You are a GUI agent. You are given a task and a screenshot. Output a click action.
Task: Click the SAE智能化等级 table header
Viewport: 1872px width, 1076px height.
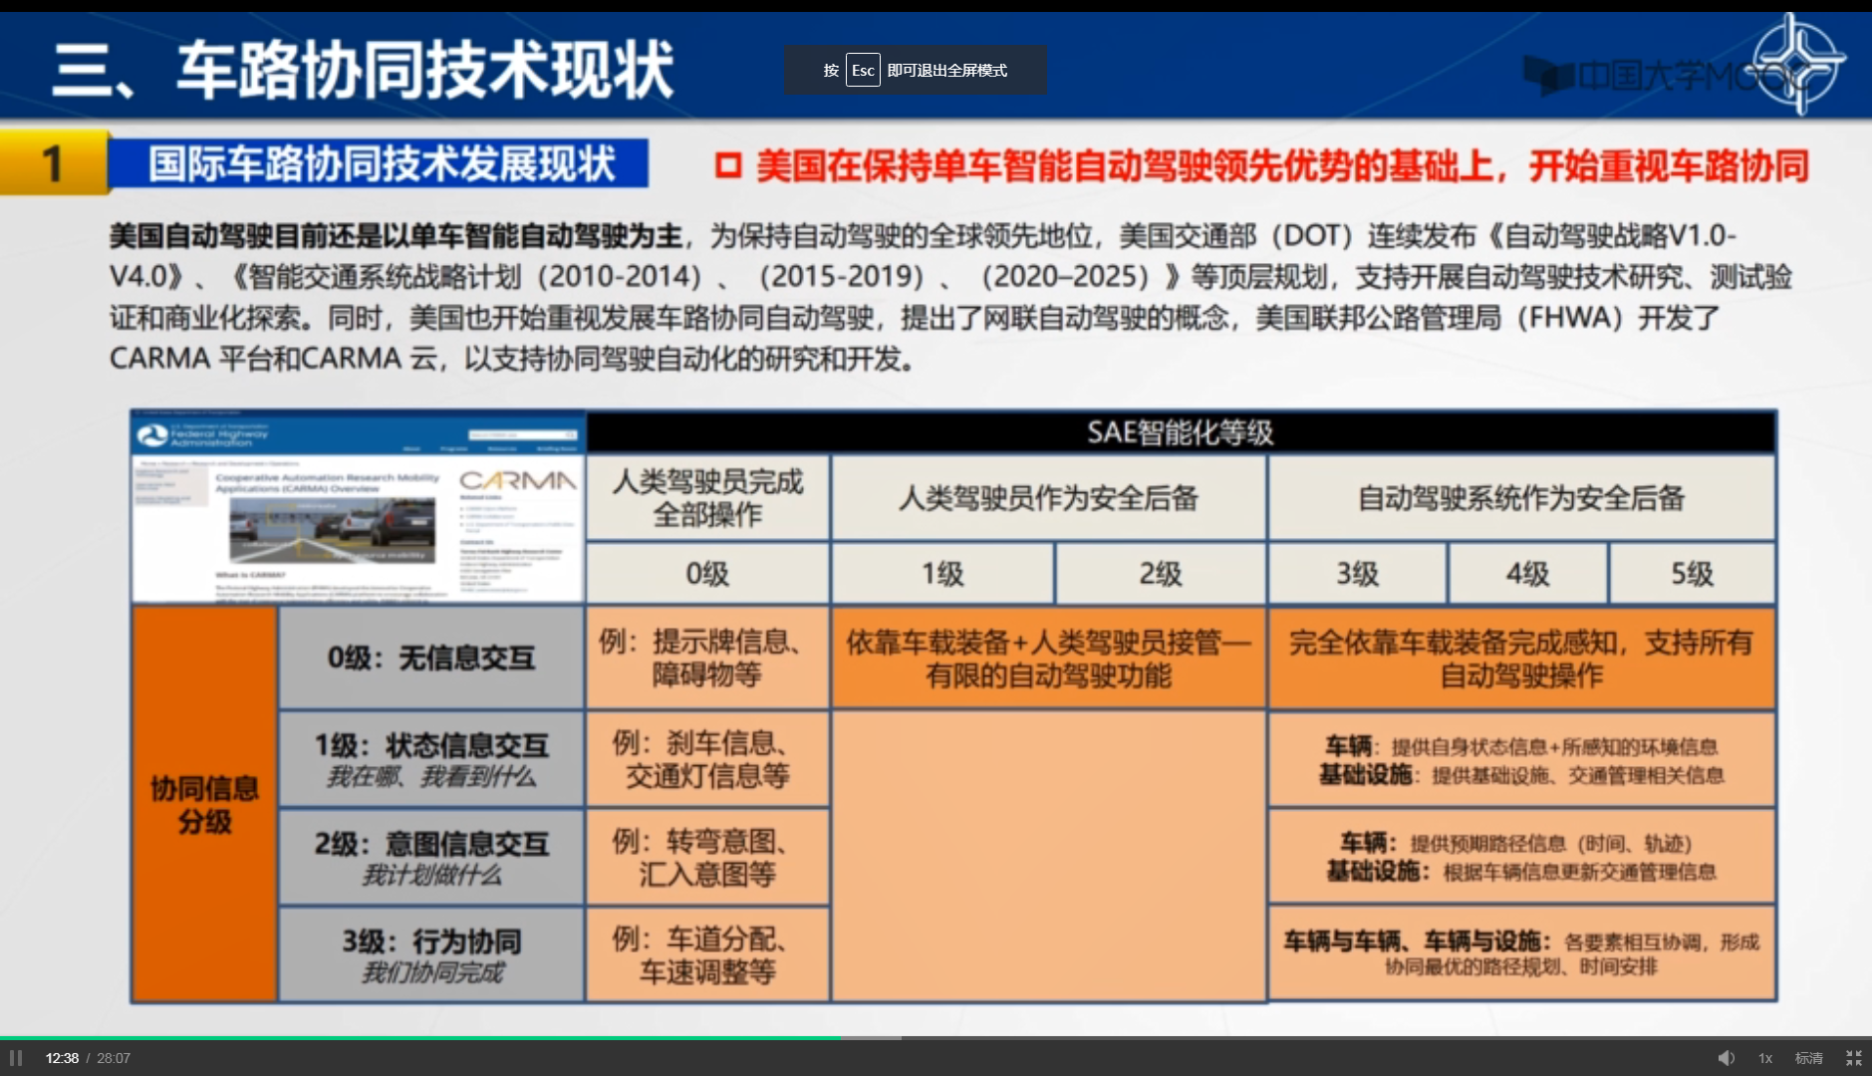(x=1180, y=432)
